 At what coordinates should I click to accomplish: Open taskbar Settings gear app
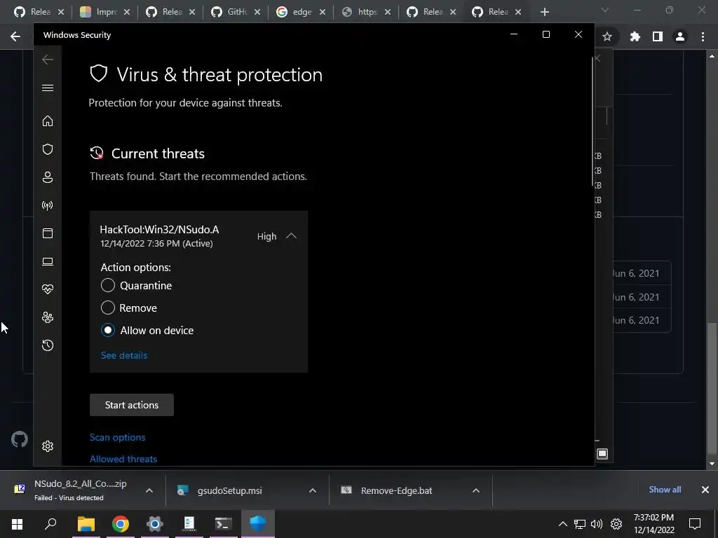click(155, 524)
